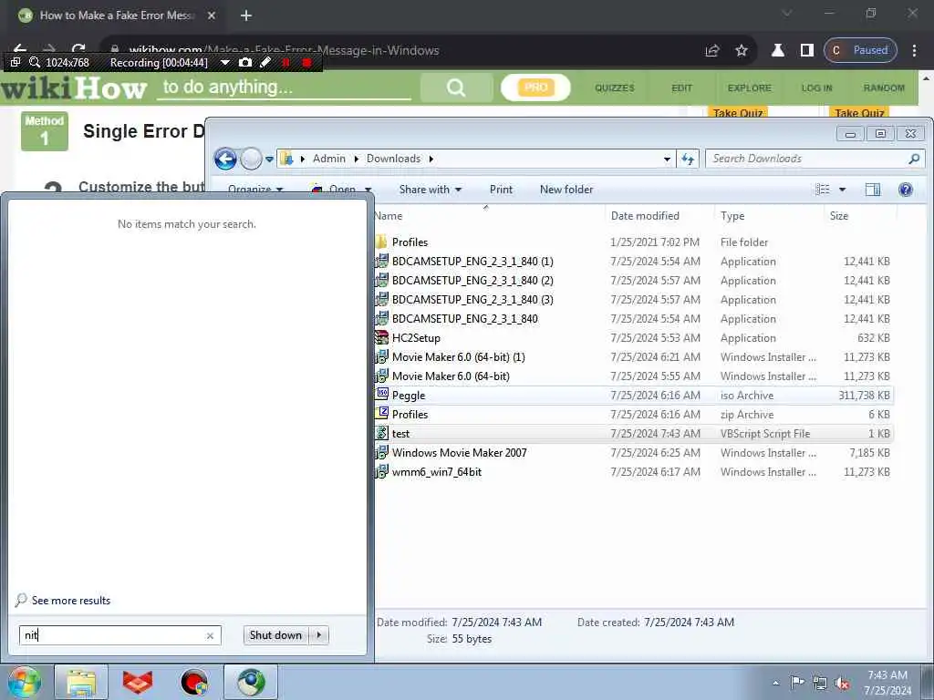Click RANDOM in wikiHow header

pos(884,87)
